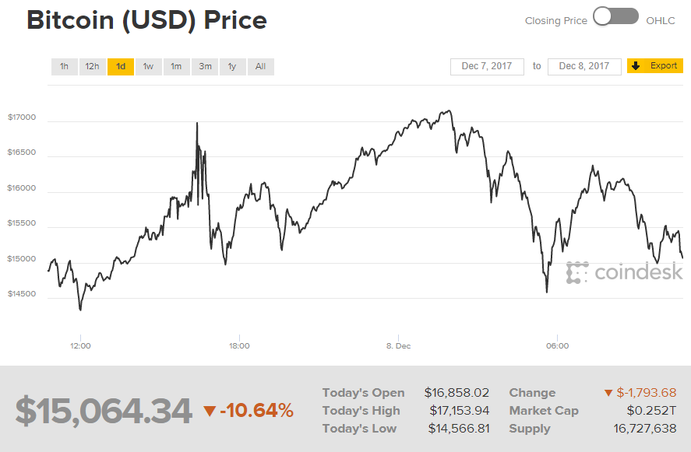Click the start date field Dec 7, 2017
The height and width of the screenshot is (452, 691).
pos(487,66)
